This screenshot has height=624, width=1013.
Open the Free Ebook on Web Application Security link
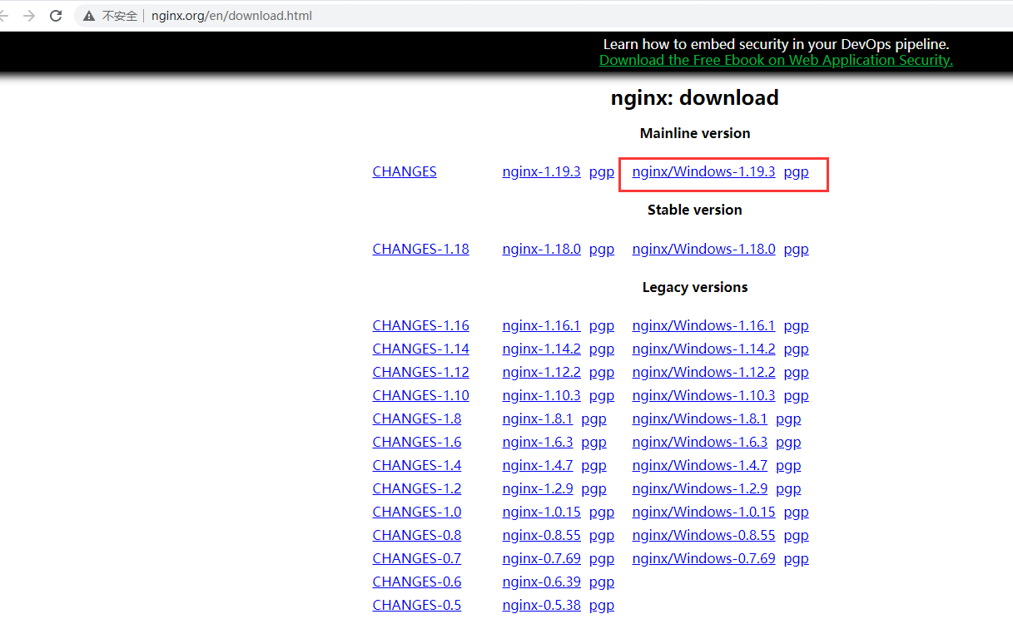coord(776,60)
